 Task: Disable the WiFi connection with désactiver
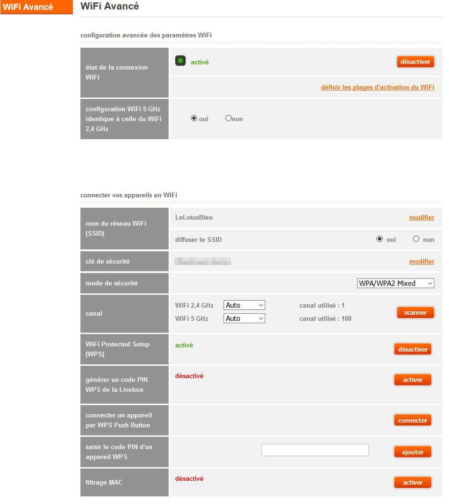tap(415, 62)
